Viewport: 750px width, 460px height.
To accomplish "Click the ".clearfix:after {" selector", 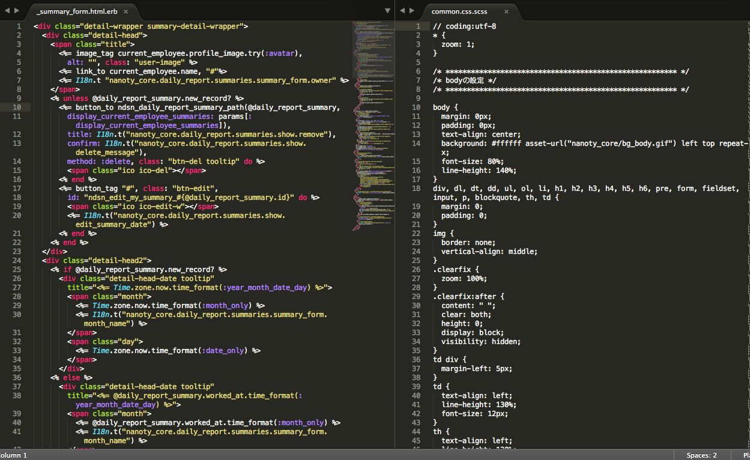I will (469, 297).
